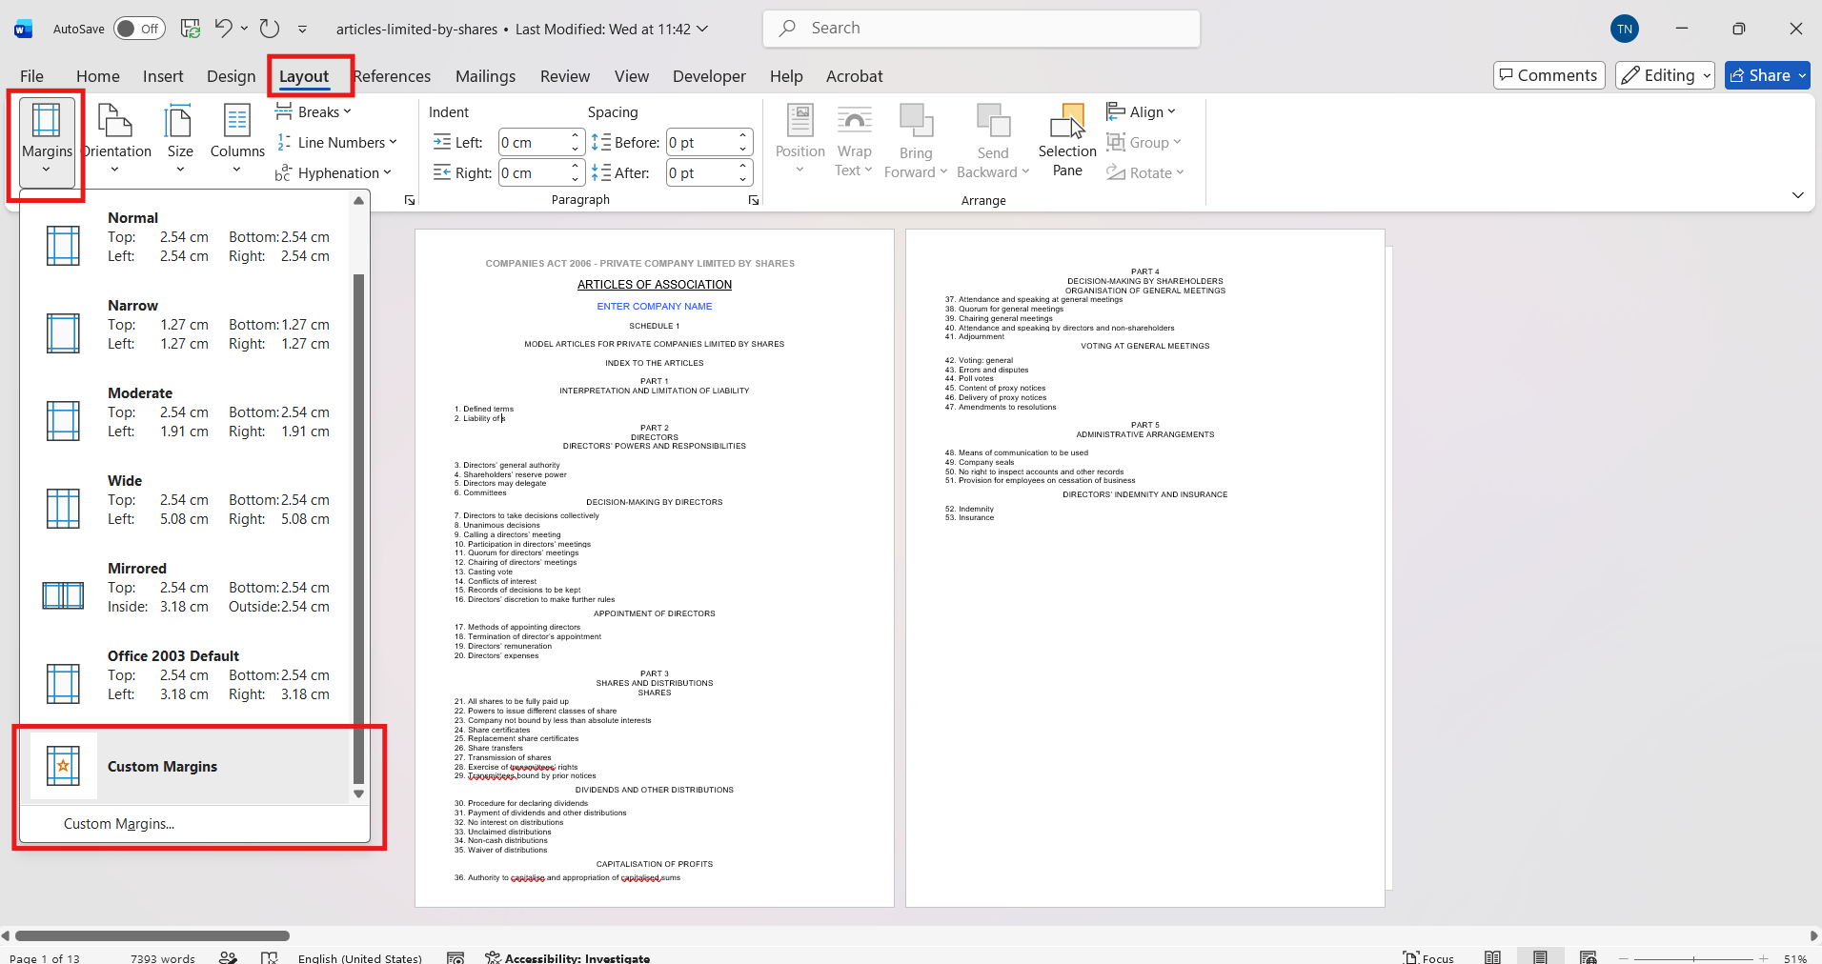Viewport: 1822px width, 964px height.
Task: Click the Search box
Action: [x=982, y=29]
